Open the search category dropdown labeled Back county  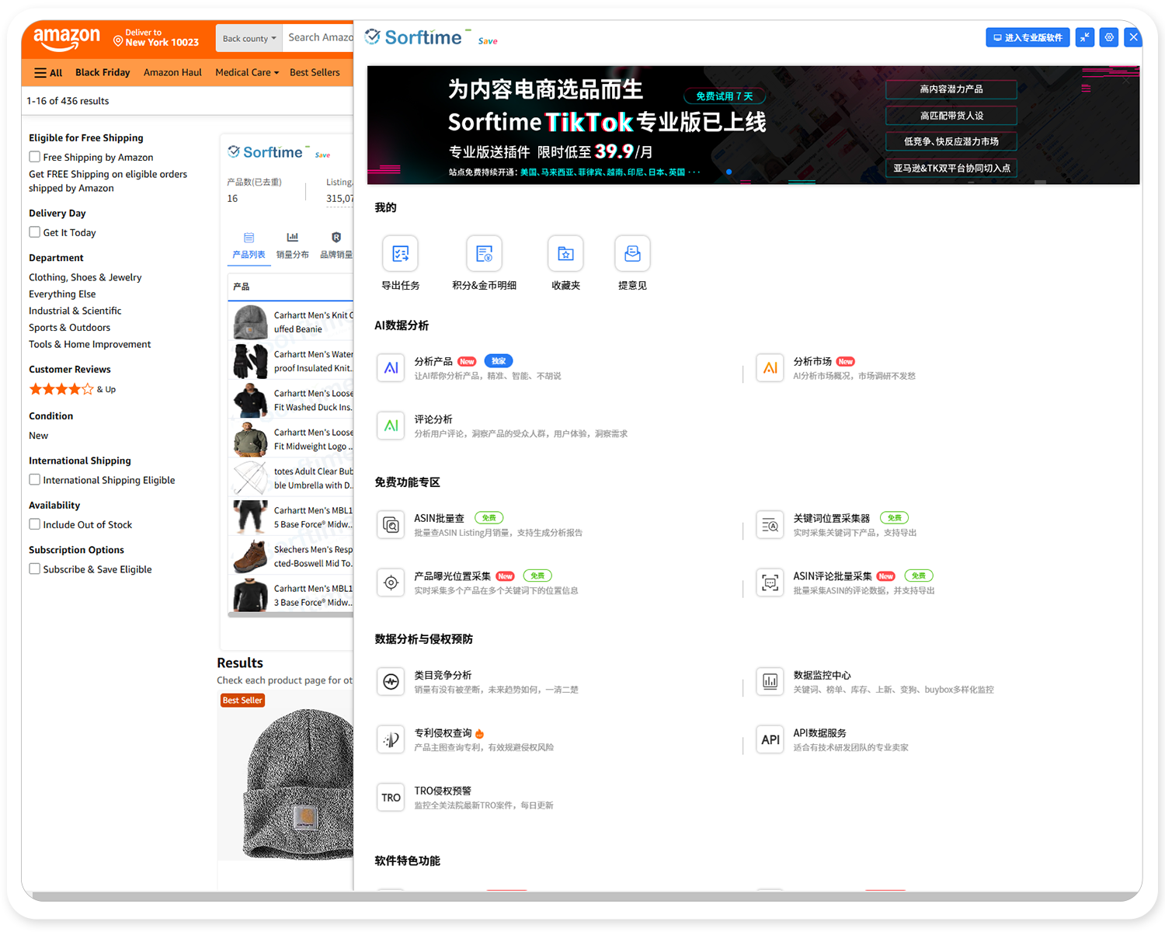(x=249, y=37)
